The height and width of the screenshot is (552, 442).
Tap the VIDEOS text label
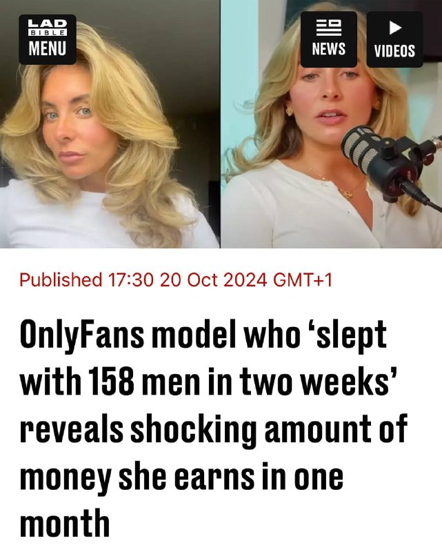coord(395,50)
